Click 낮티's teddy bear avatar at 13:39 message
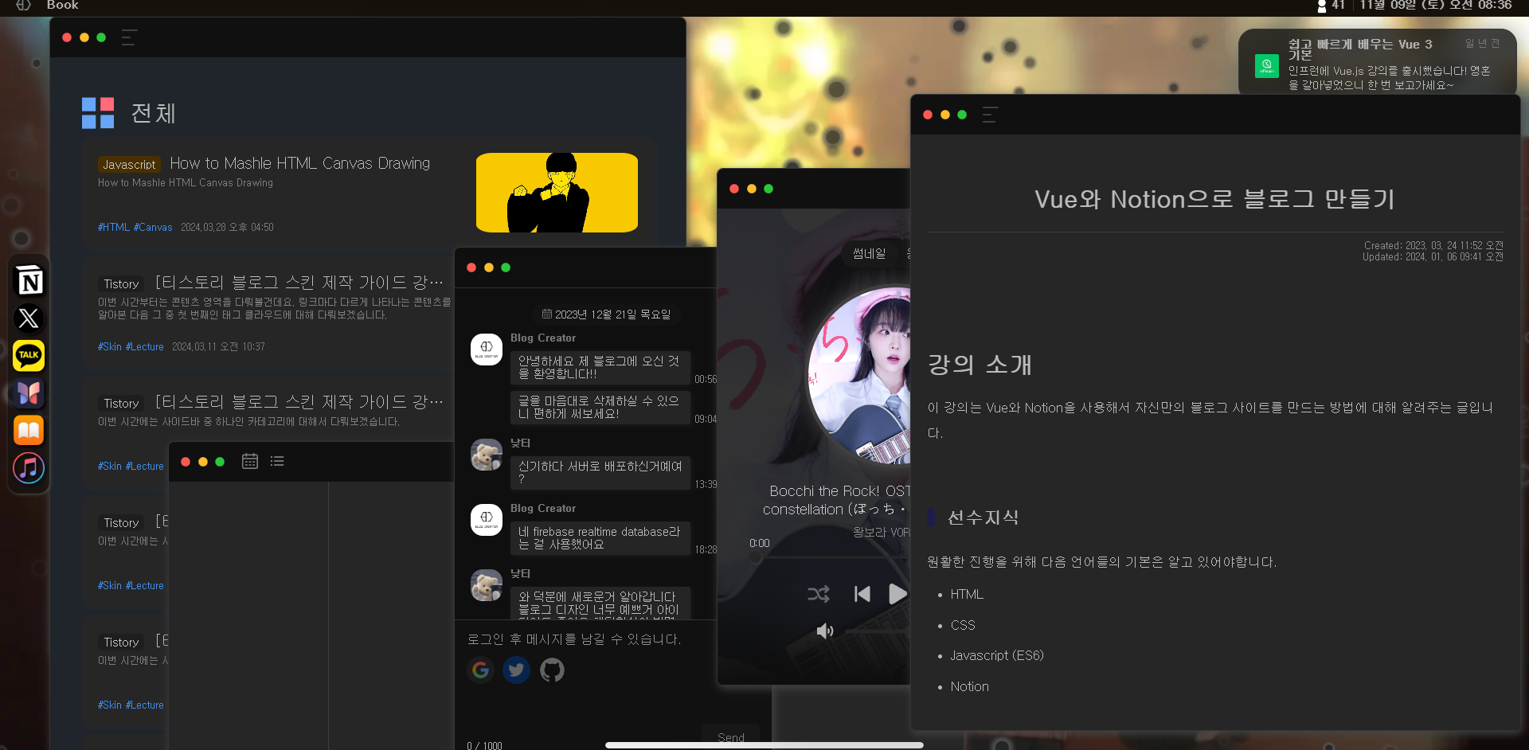This screenshot has height=750, width=1529. 487,455
